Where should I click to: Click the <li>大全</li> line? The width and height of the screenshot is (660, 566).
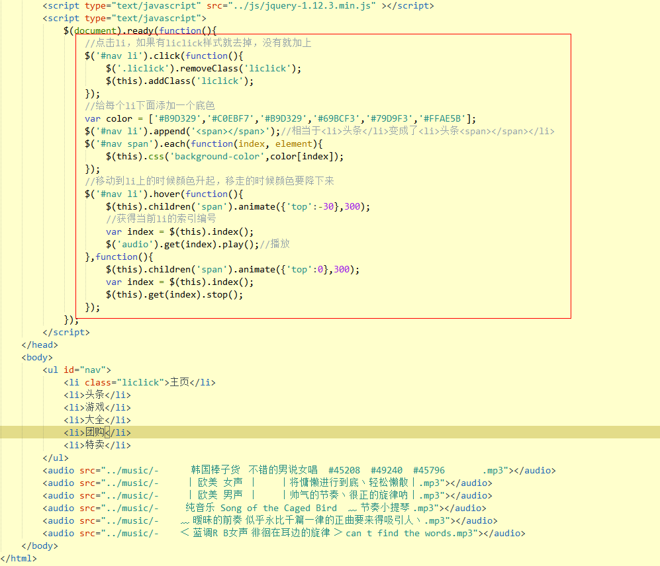tap(97, 420)
